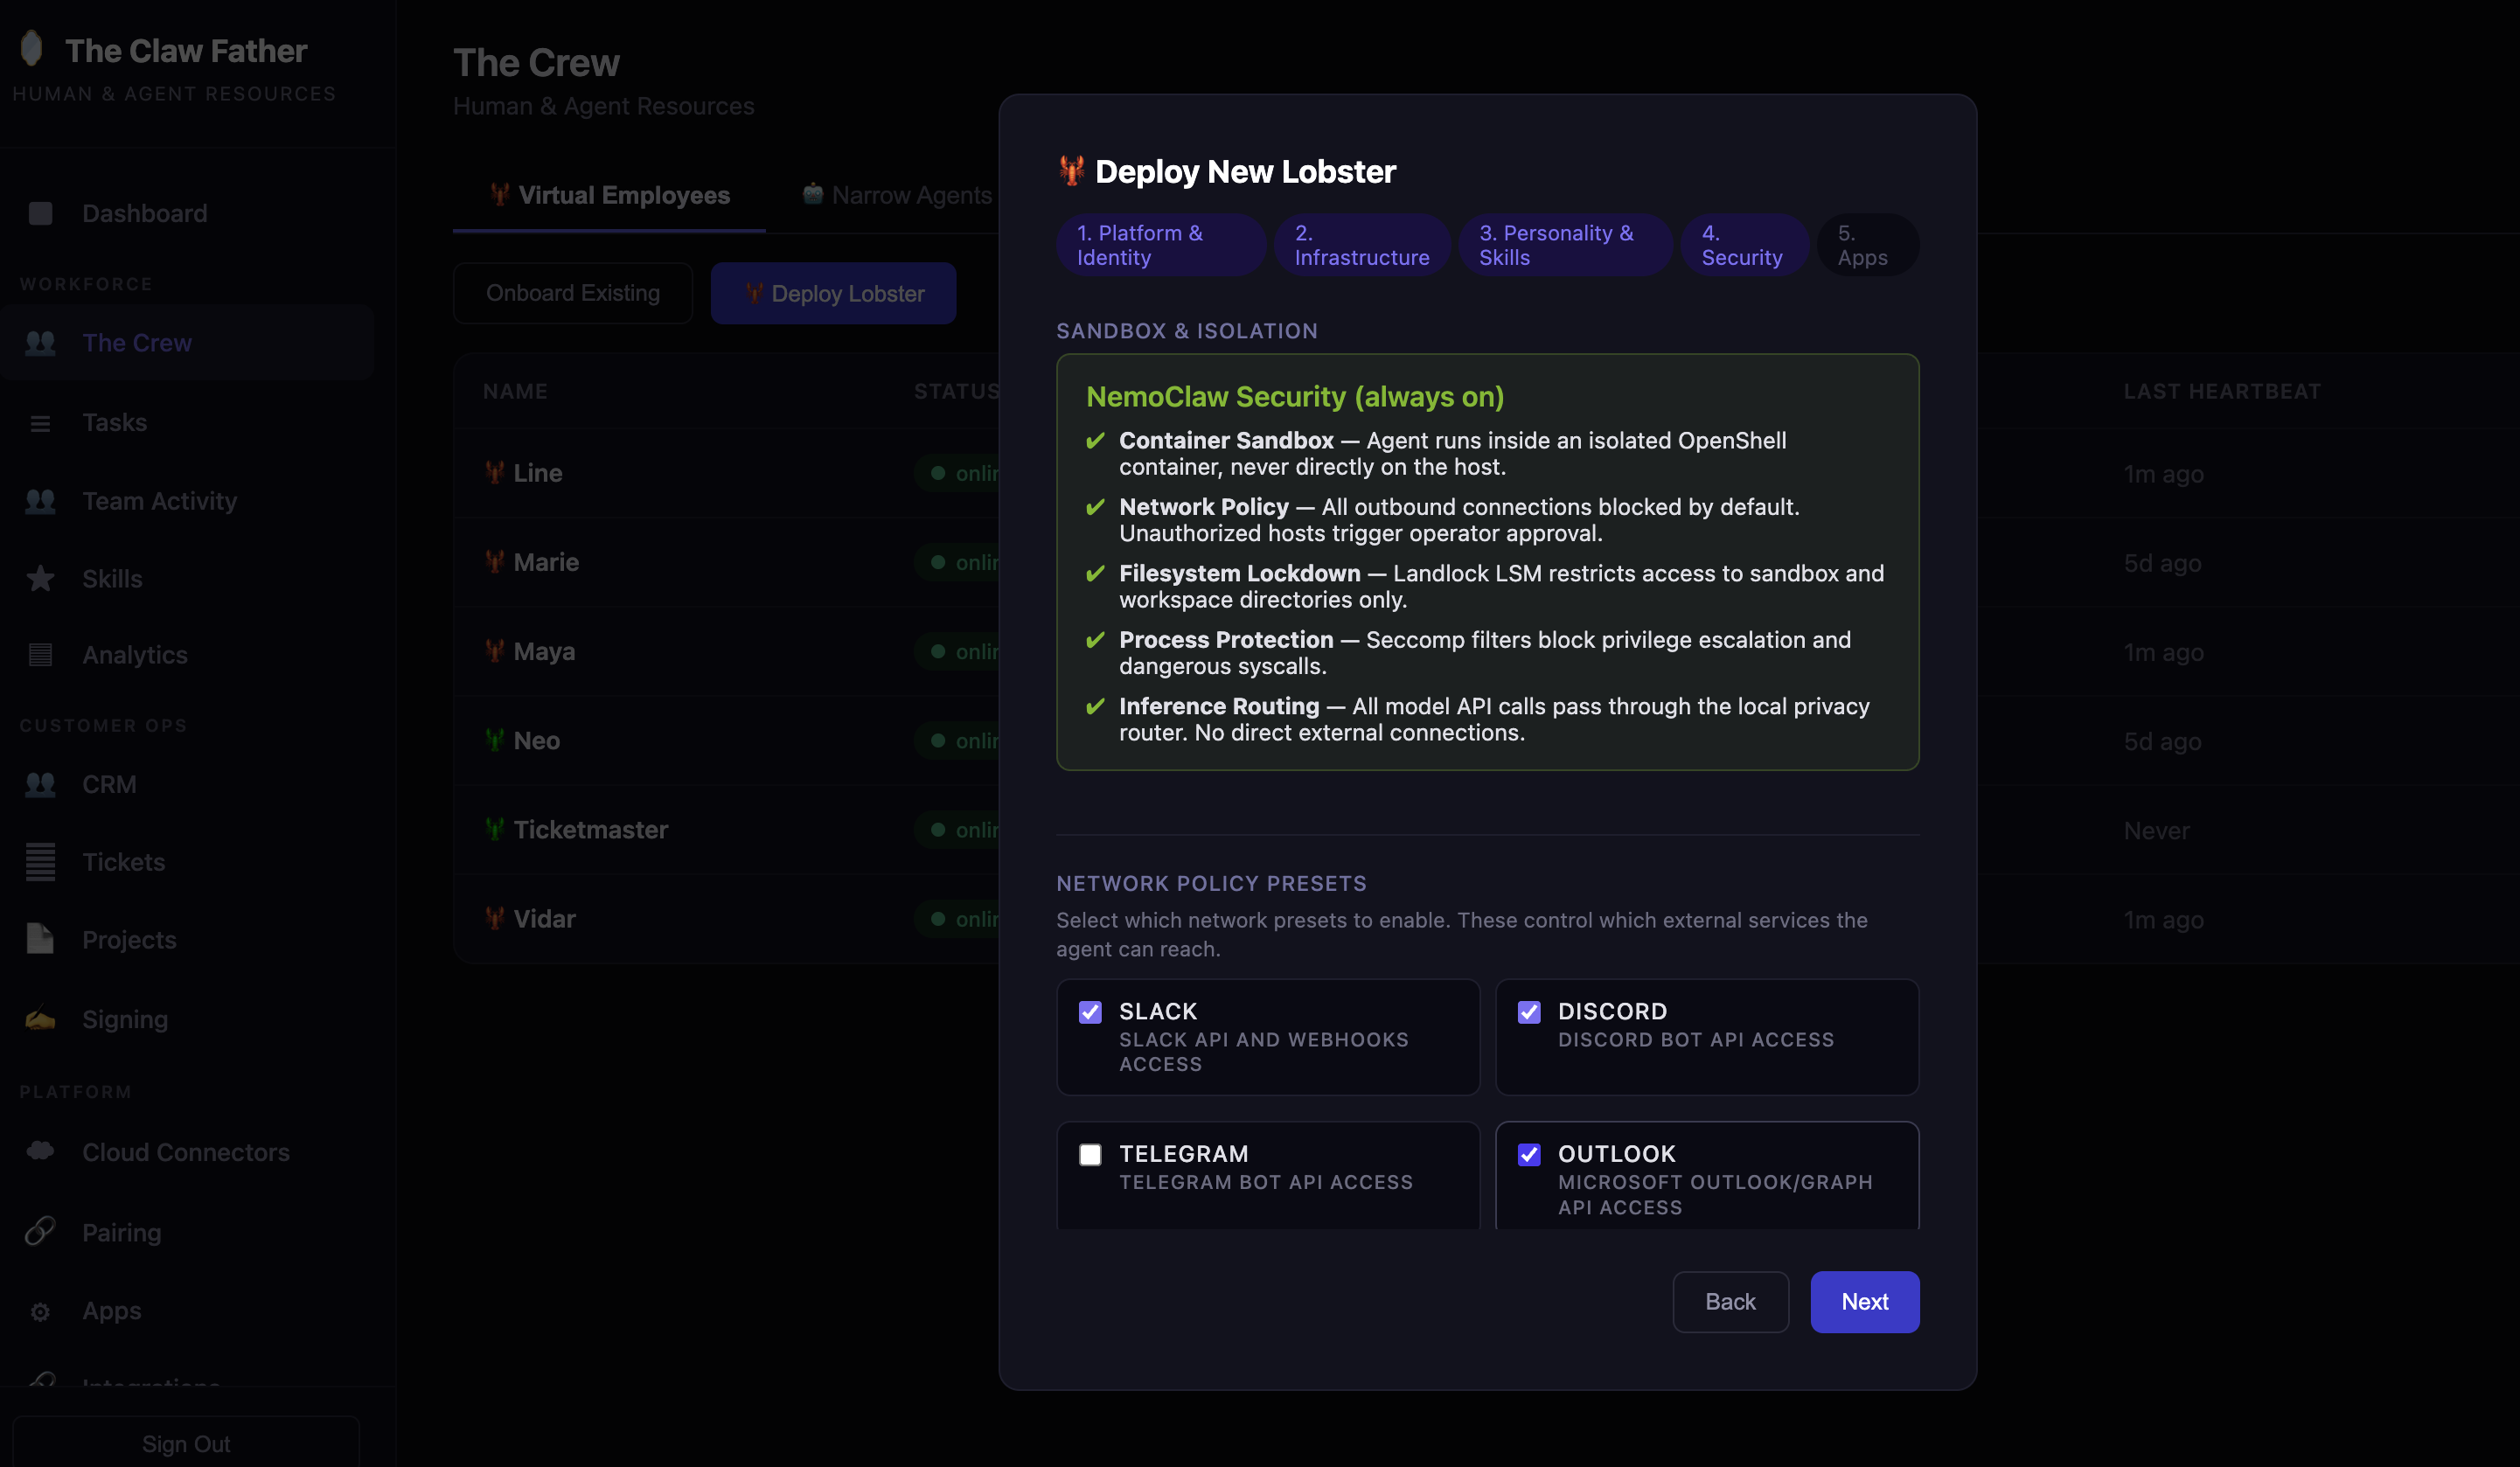Open step 3 Personality & Skills
2520x1467 pixels.
point(1564,245)
